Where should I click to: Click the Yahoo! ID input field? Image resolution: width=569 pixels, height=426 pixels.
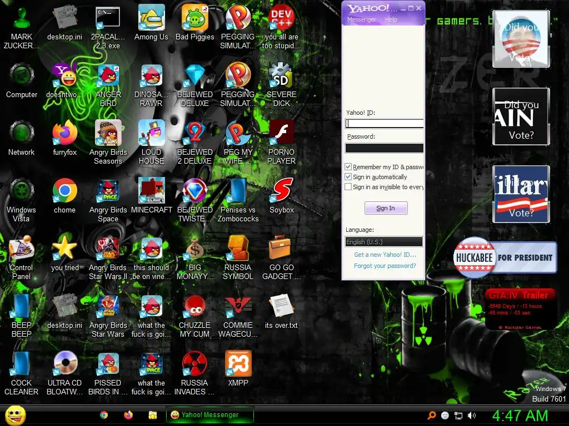pos(385,124)
